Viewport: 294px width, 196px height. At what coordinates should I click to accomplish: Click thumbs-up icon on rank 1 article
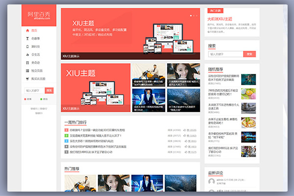click(185, 130)
